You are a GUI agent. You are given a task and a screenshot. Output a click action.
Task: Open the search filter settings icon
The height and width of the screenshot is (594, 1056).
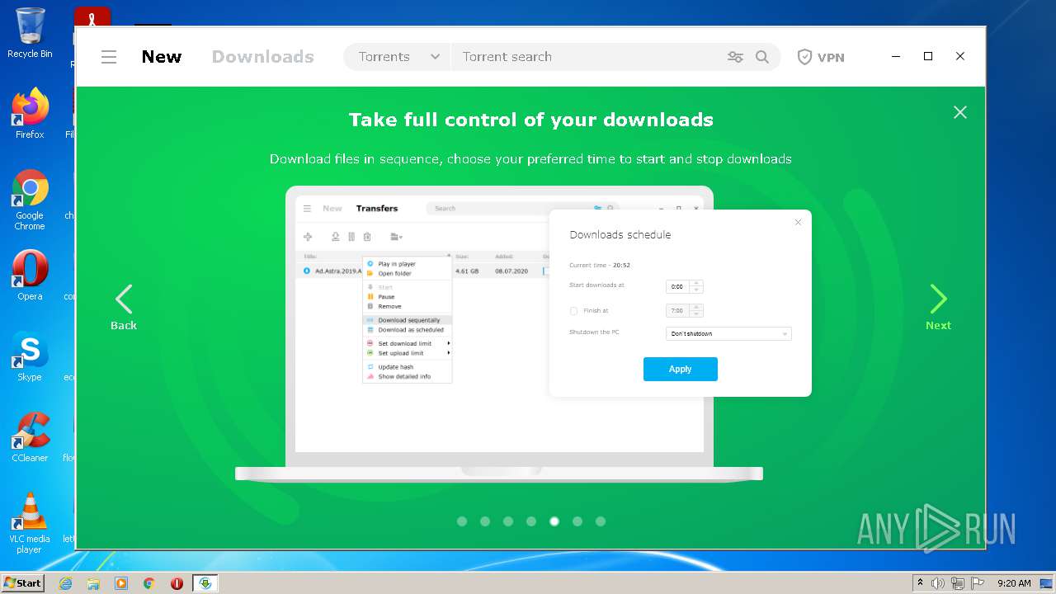[735, 57]
